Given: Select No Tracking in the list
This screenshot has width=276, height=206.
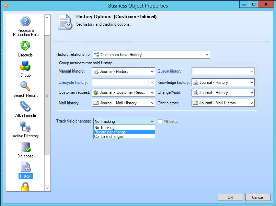Looking at the screenshot, I should point(124,128).
